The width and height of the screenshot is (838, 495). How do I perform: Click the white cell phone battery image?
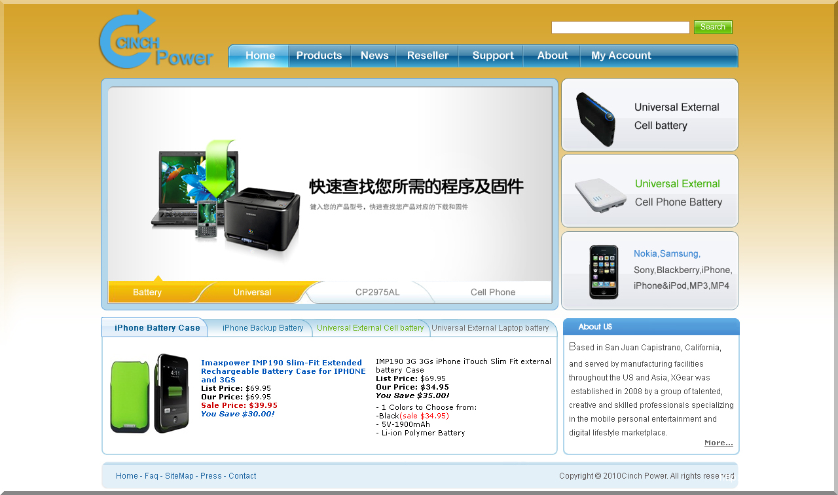click(x=600, y=194)
